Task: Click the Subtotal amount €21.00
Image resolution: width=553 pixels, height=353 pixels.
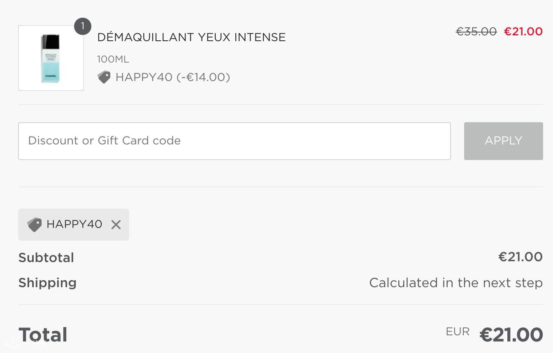Action: point(520,257)
